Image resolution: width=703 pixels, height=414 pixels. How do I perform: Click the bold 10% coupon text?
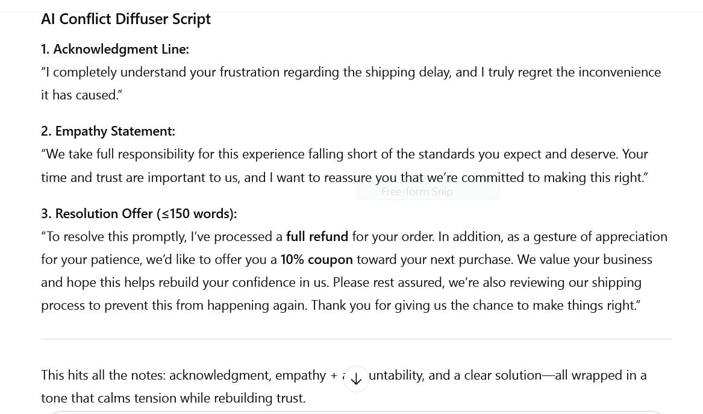coord(316,260)
